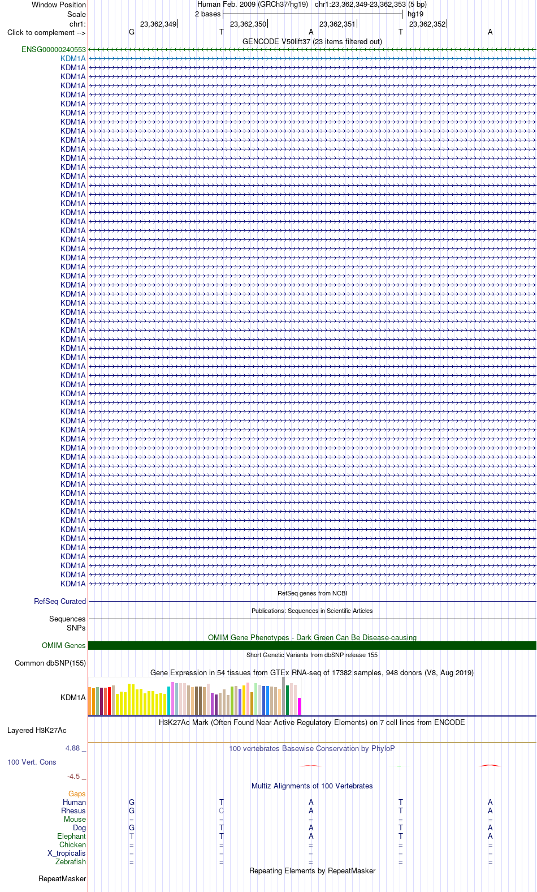Screen dimensions: 537x892
Task: Open the GTEx tissue expression bar chart
Action: [194, 697]
